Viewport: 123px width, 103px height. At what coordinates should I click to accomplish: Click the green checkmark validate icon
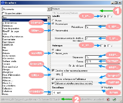pyautogui.click(x=114, y=100)
